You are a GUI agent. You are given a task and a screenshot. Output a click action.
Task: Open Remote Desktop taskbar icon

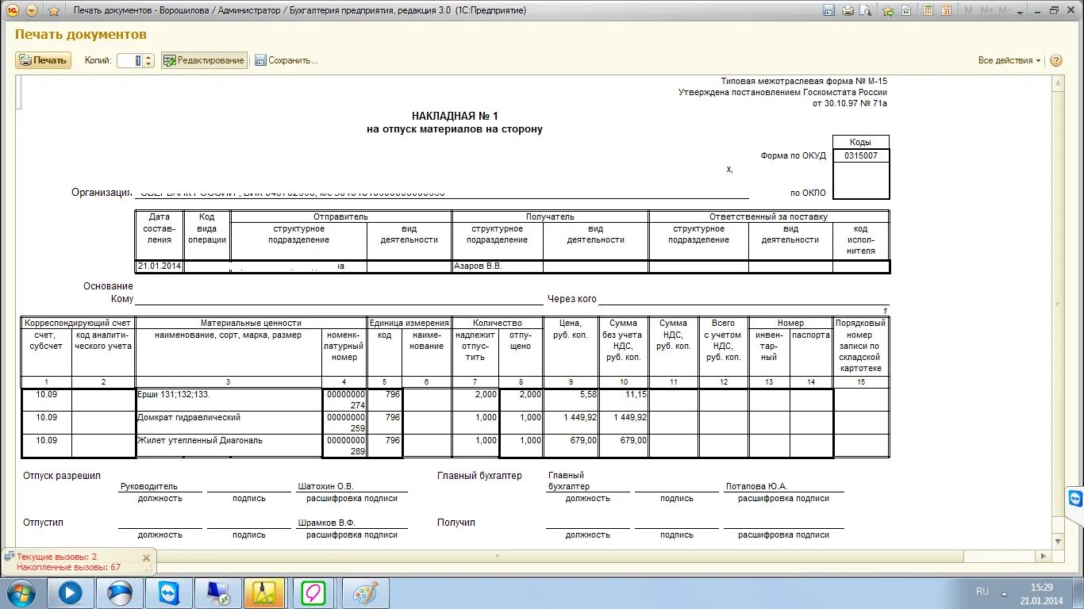pos(218,593)
